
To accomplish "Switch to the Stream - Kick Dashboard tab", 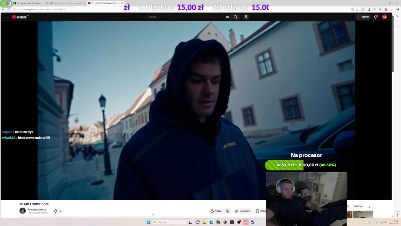I will tap(31, 3).
